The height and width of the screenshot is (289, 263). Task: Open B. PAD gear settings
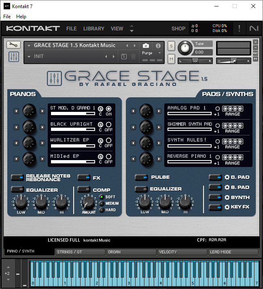227,177
